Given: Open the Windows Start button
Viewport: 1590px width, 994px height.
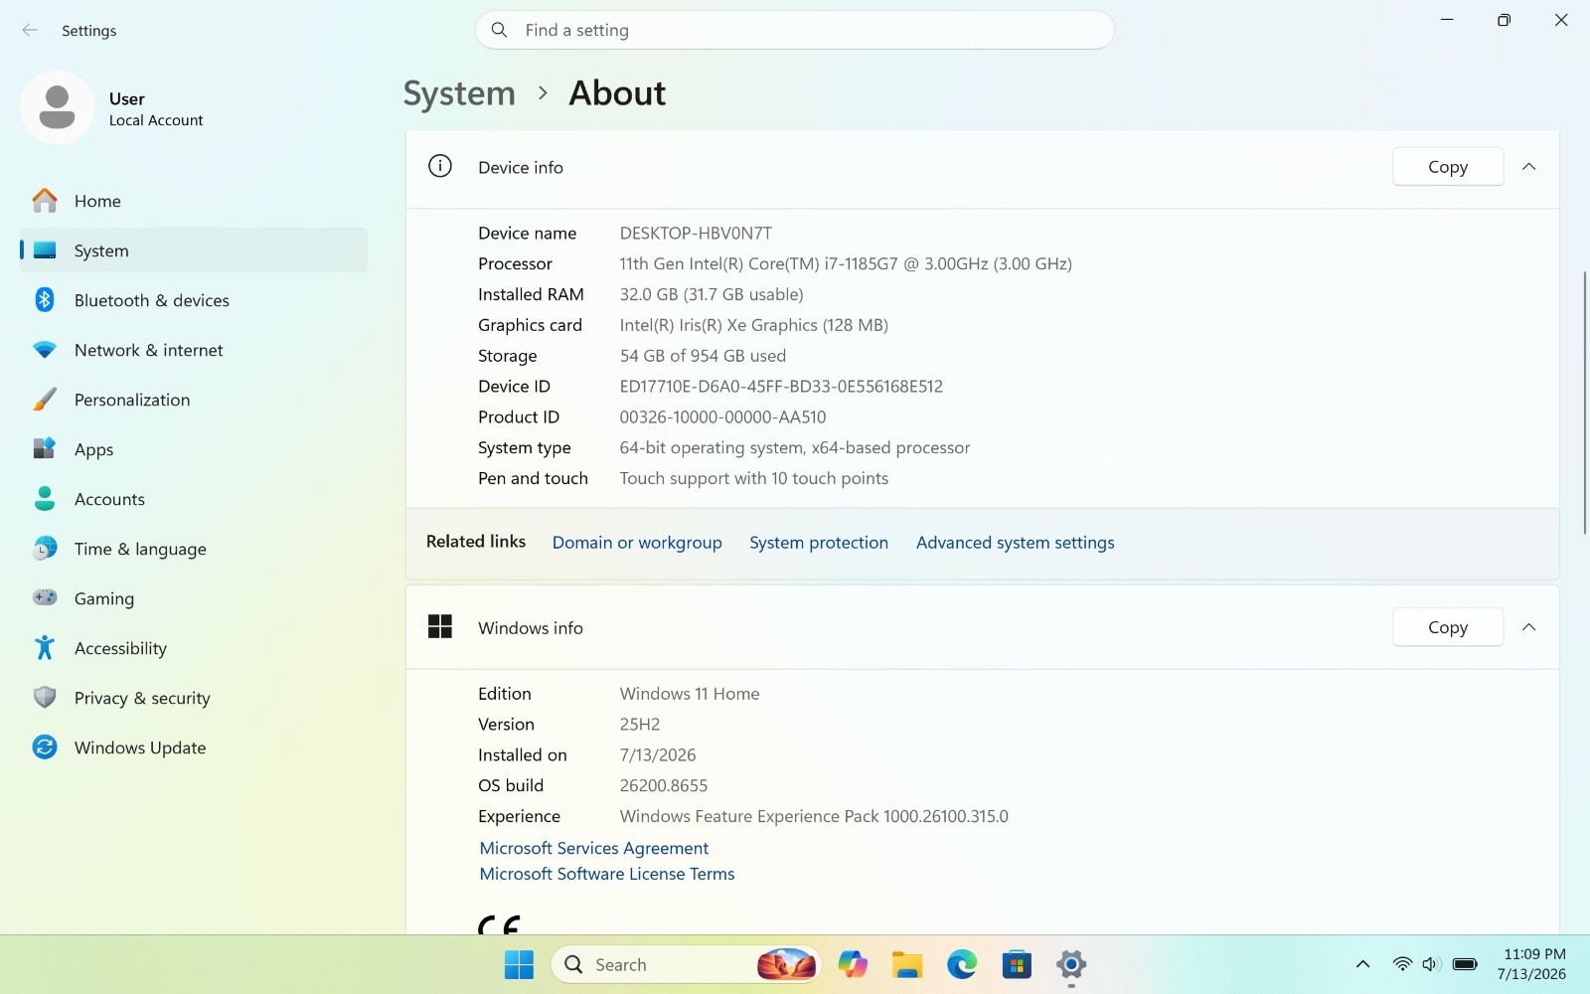Looking at the screenshot, I should coord(519,964).
